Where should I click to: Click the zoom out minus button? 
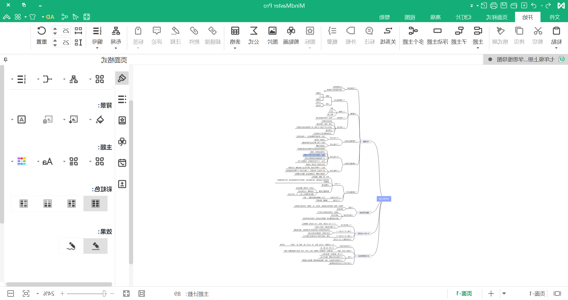(112, 294)
